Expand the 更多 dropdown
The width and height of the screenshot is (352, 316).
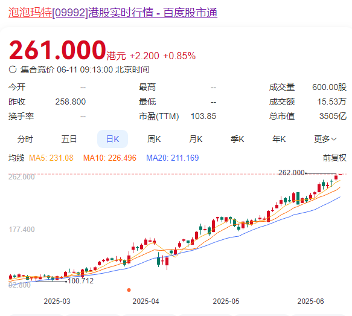(325, 139)
